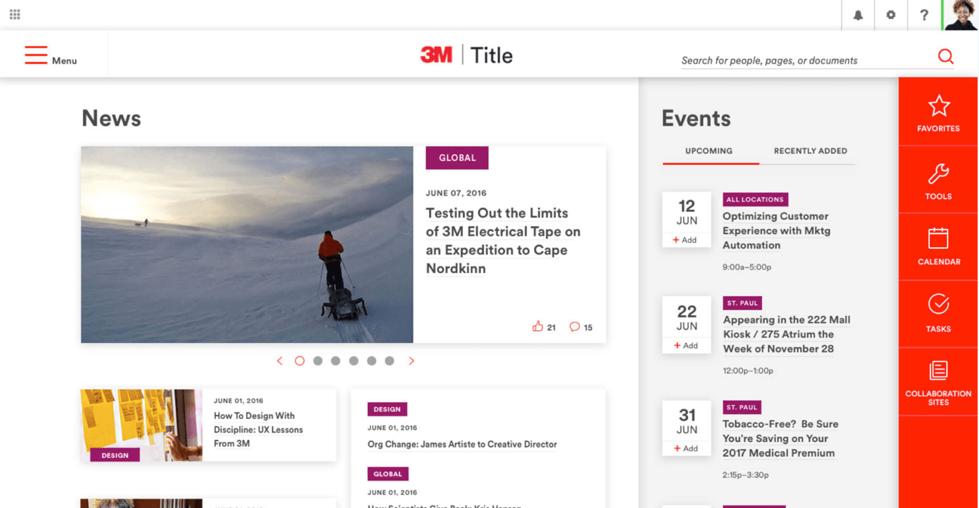
Task: Open the Tasks checkmark icon
Action: 938,305
